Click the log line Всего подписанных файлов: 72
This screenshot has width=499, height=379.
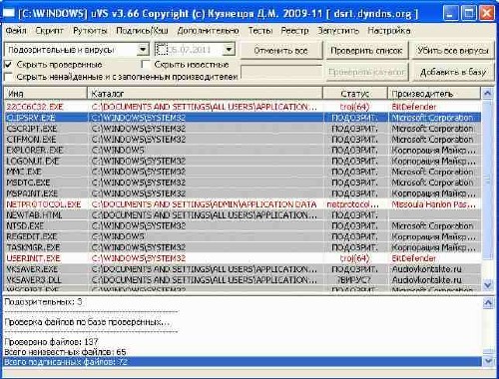(243, 362)
